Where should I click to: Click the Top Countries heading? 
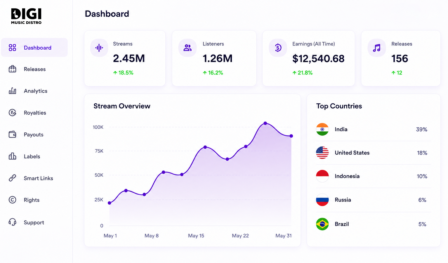click(x=339, y=106)
